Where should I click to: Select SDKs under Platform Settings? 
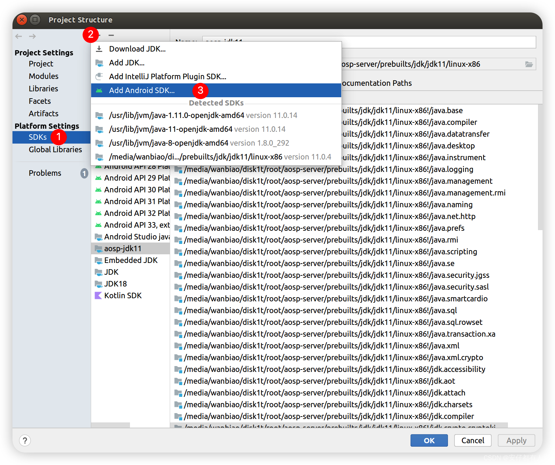pyautogui.click(x=52, y=137)
